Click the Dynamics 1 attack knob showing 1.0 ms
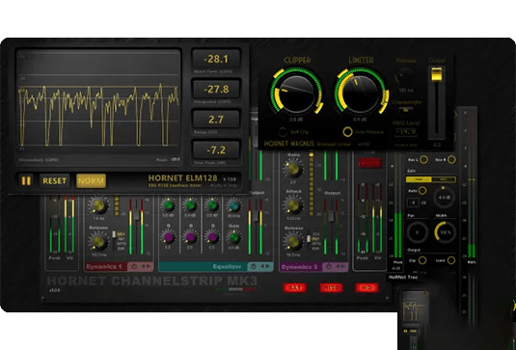Screen dimensions: 516x350 click(x=98, y=205)
